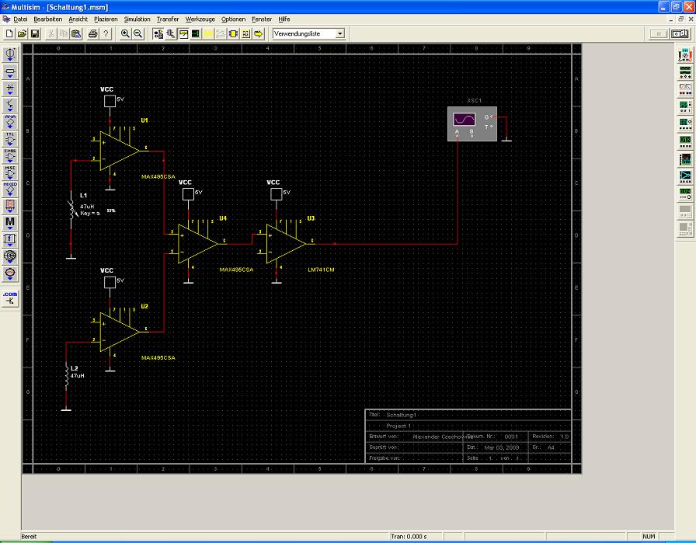
Task: Open the Werkzeuge menu
Action: click(x=201, y=18)
